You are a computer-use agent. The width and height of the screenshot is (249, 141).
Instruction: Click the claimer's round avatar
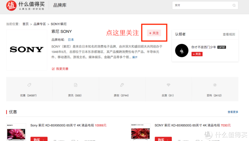pos(182,50)
